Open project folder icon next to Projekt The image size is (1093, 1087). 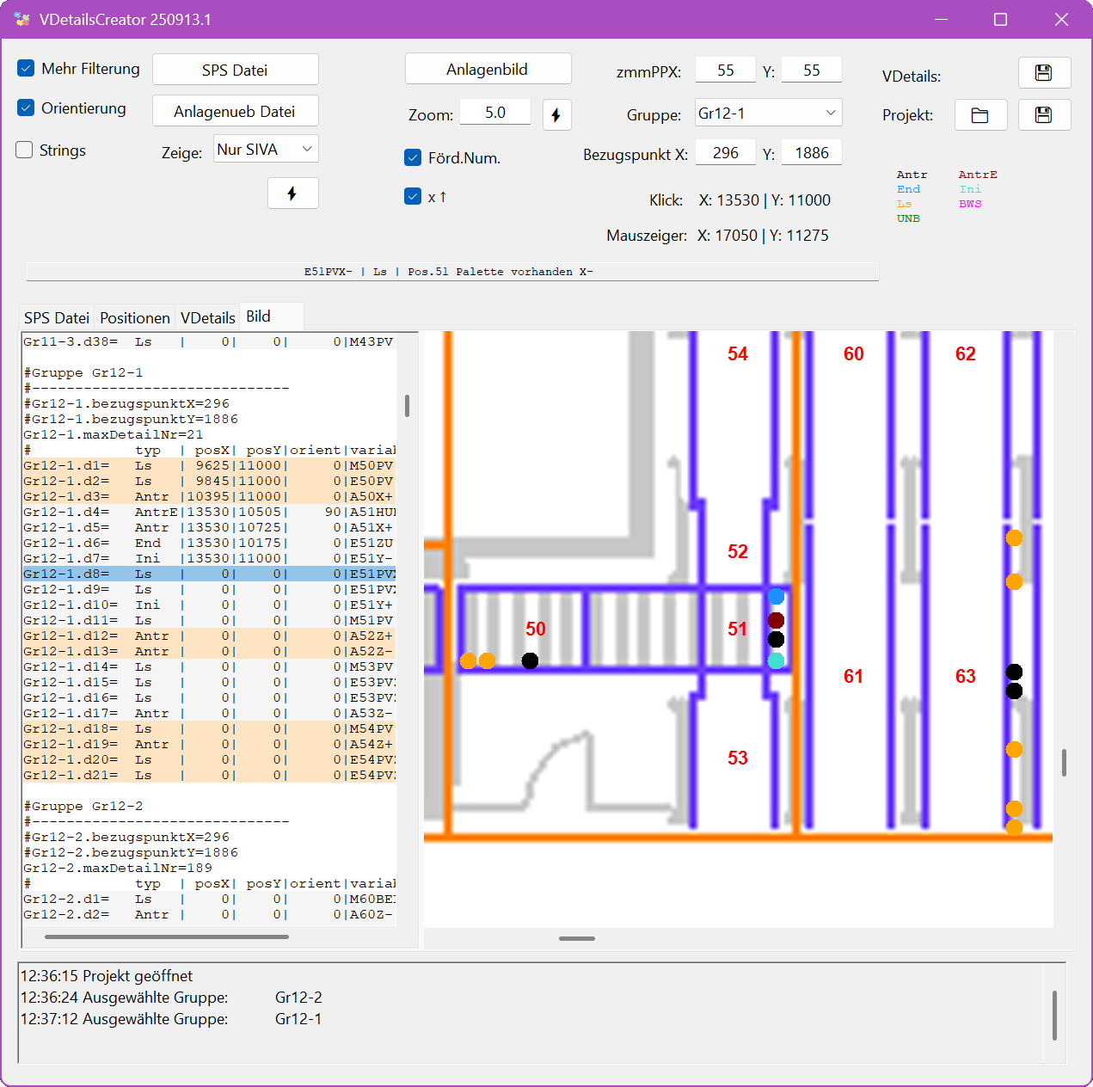click(x=980, y=115)
